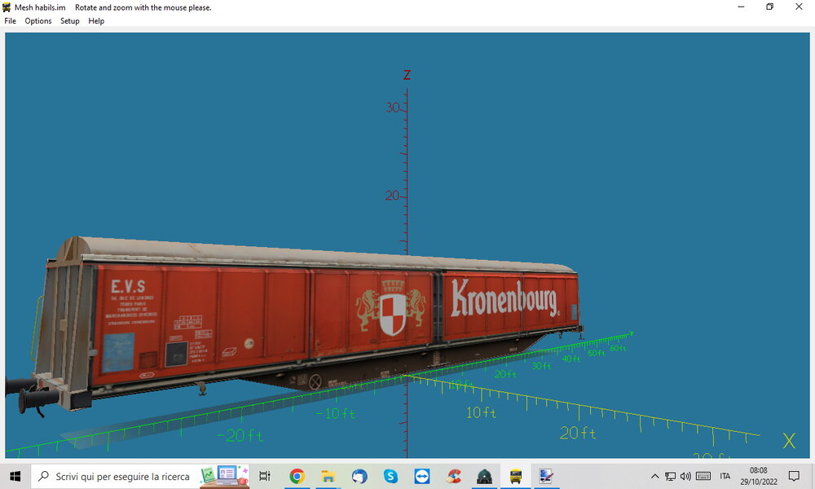
Task: Open the Setup menu
Action: 69,21
